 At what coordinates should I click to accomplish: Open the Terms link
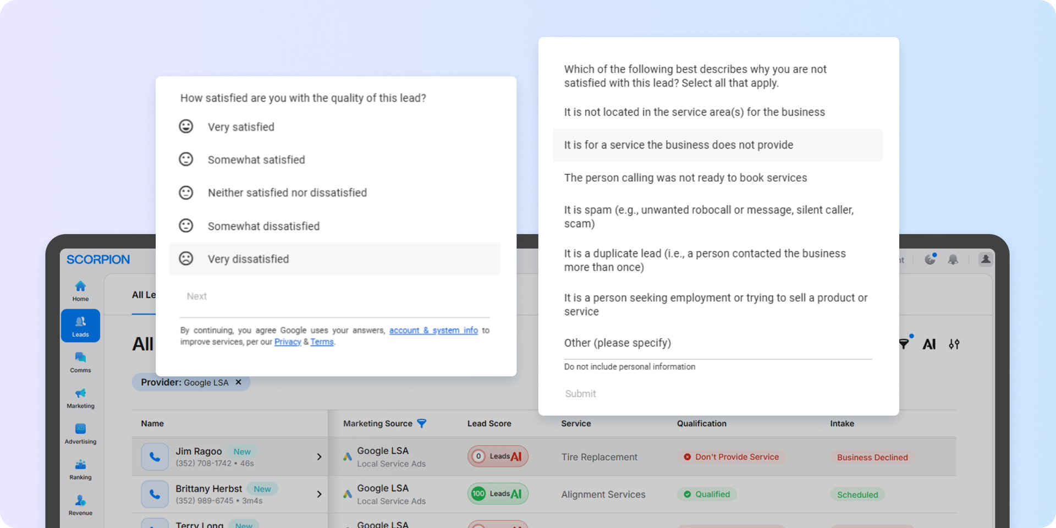click(322, 342)
